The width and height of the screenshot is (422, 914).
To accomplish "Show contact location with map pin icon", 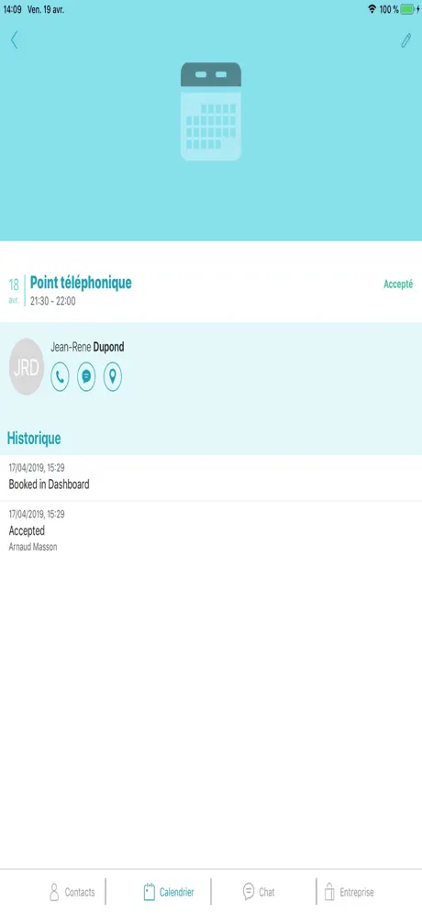I will (x=113, y=376).
